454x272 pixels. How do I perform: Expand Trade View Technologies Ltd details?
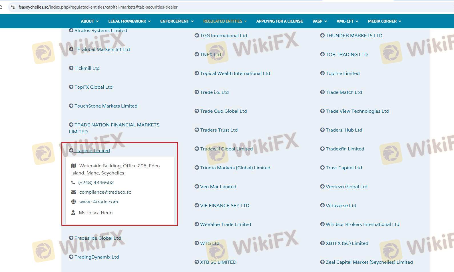click(357, 111)
